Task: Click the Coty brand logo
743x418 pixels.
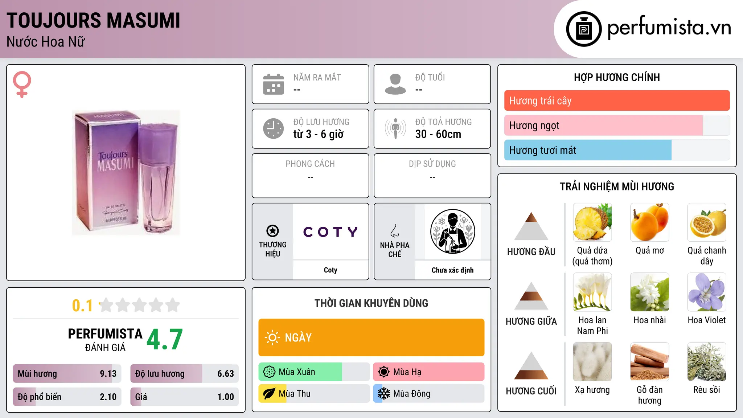Action: coord(331,231)
